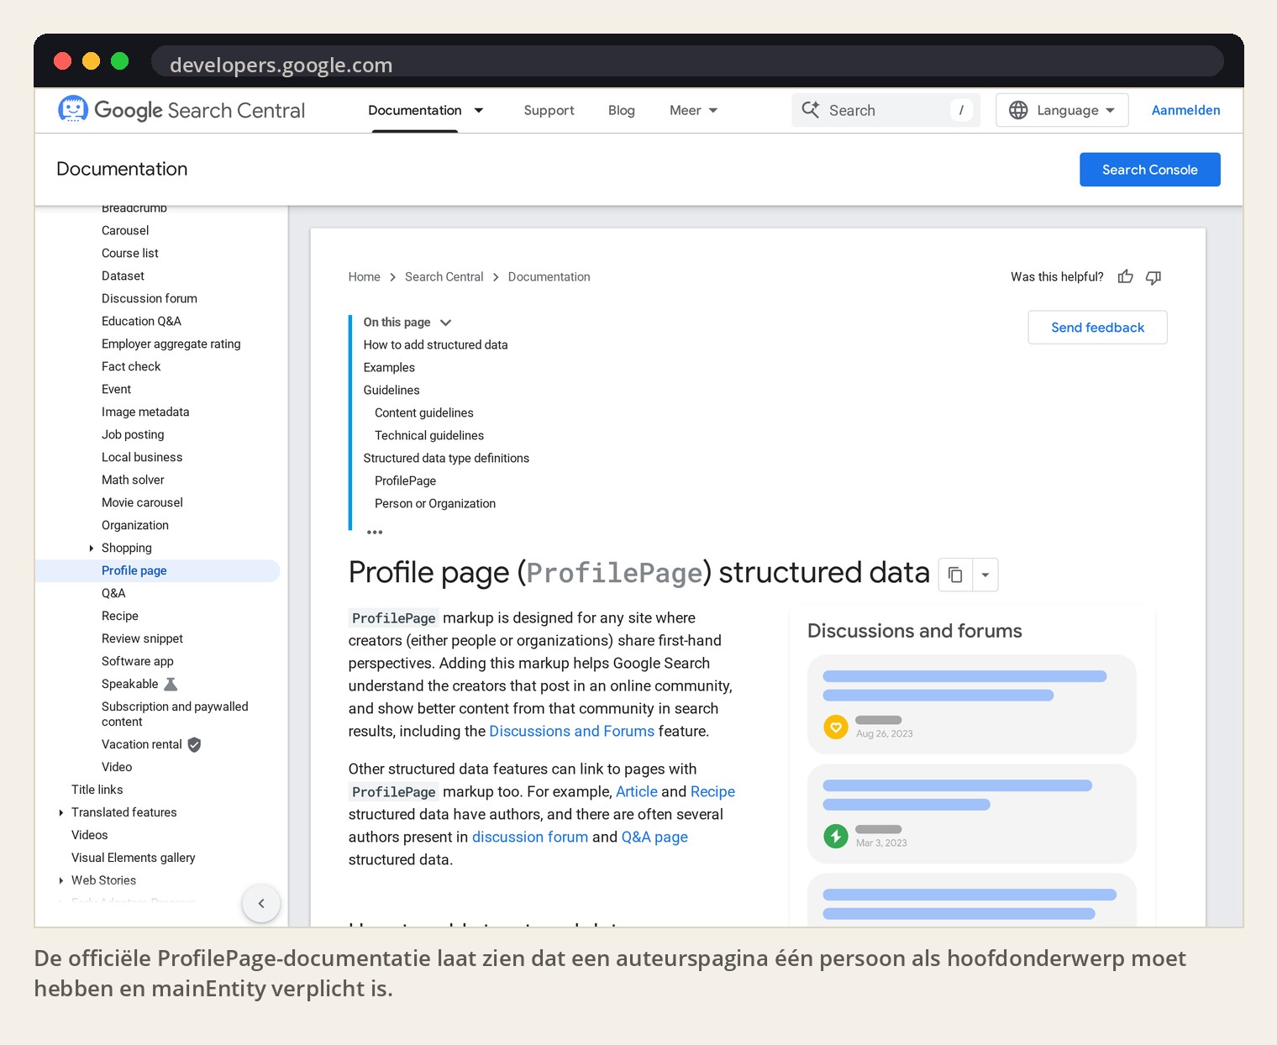Jump to How to add structured data
Viewport: 1277px width, 1045px height.
tap(435, 344)
